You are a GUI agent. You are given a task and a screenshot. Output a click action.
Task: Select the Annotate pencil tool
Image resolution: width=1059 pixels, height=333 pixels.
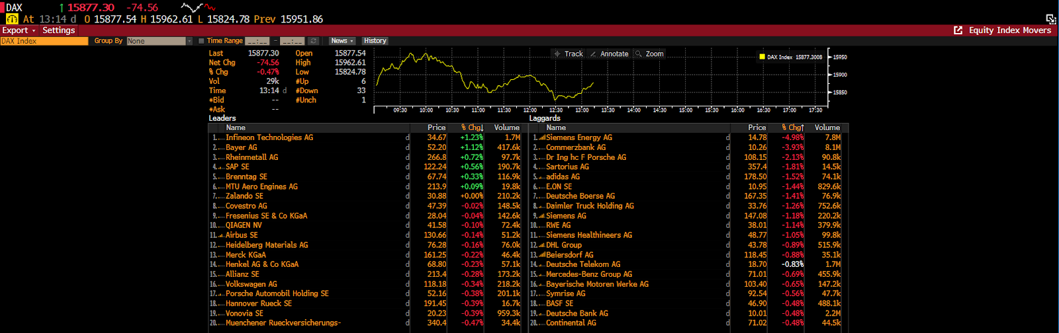pos(609,54)
